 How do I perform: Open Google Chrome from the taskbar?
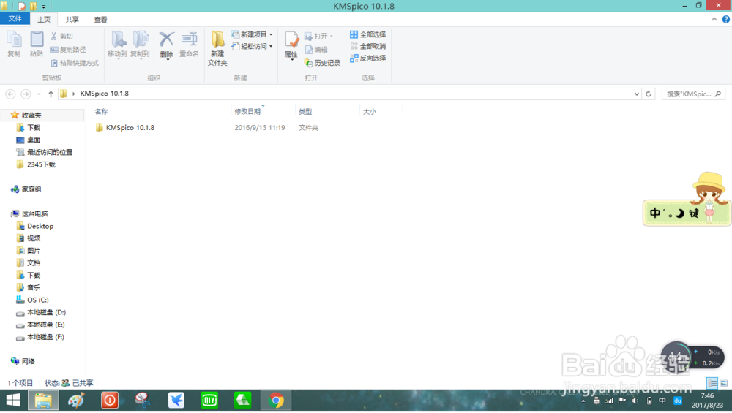pyautogui.click(x=276, y=401)
